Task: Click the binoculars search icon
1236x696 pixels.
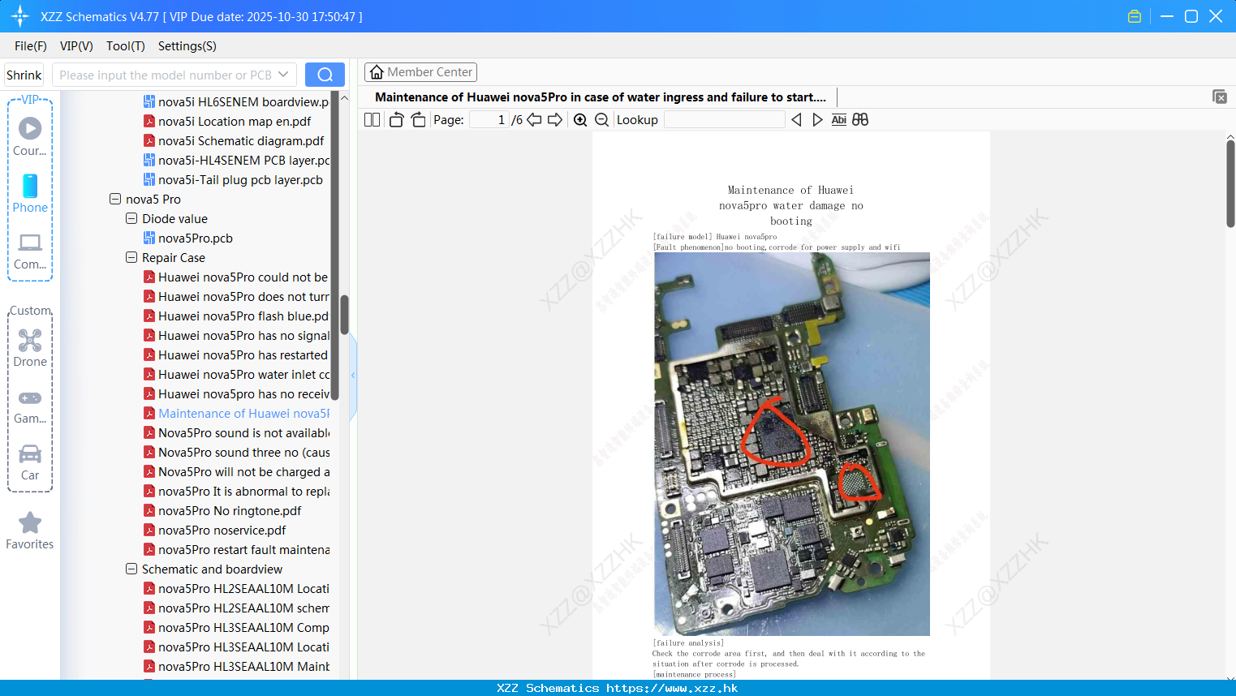Action: tap(860, 120)
